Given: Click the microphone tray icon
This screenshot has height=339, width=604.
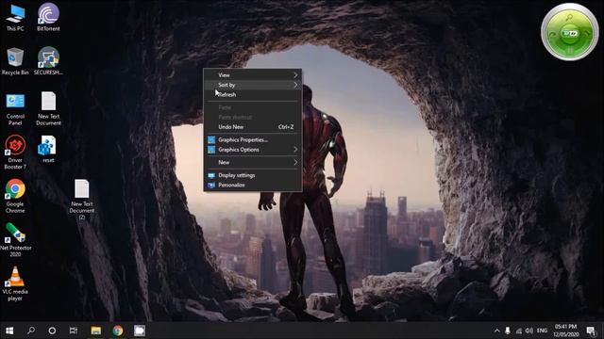Looking at the screenshot, I should click(x=508, y=331).
